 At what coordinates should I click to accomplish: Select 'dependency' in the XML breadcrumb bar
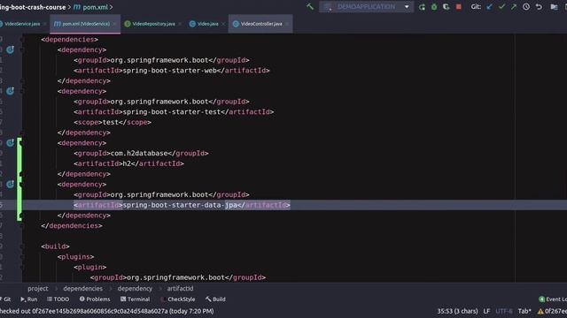click(135, 289)
